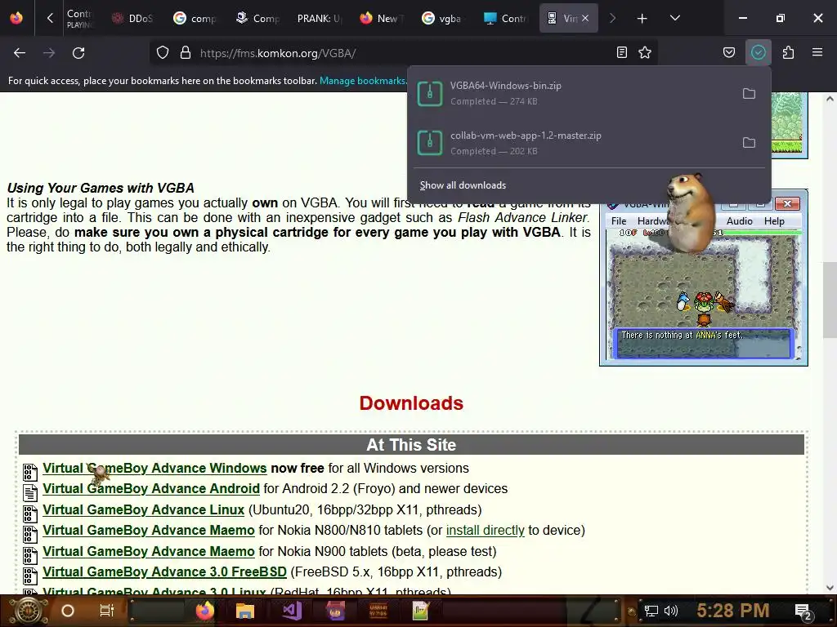
Task: Open Cortana circle icon on taskbar
Action: [x=68, y=611]
